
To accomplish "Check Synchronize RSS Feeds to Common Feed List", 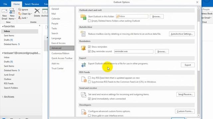I will pyautogui.click(x=89, y=82).
